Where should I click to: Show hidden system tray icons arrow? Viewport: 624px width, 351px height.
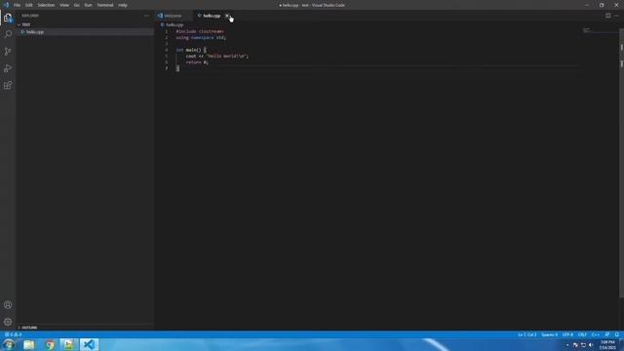coord(567,345)
